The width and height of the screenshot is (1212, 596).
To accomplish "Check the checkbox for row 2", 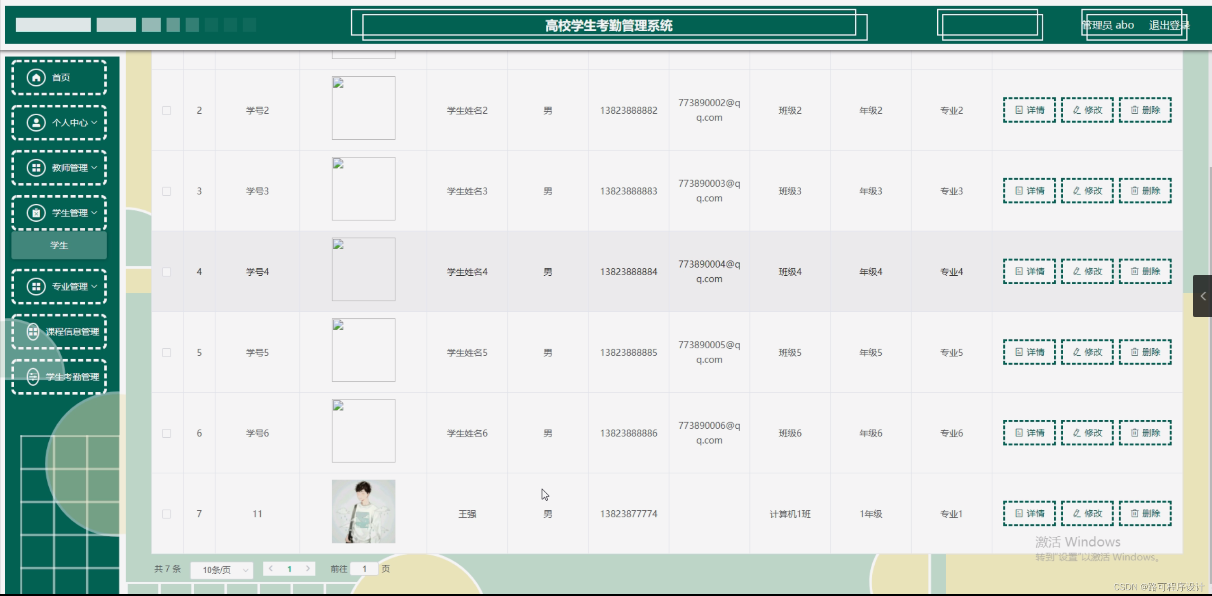I will tap(166, 110).
